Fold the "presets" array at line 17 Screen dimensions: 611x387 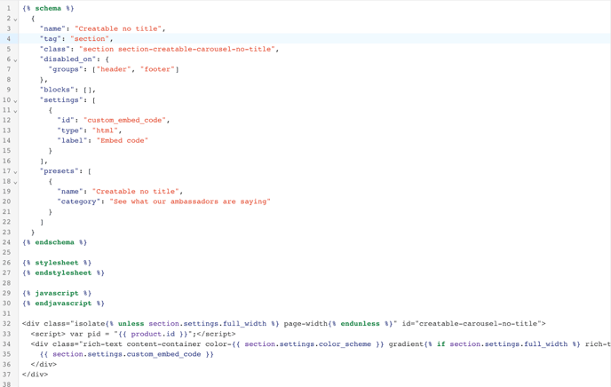[15, 171]
